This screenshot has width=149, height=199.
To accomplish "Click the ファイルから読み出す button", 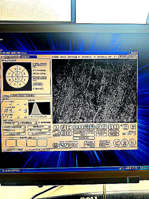I will (x=39, y=133).
